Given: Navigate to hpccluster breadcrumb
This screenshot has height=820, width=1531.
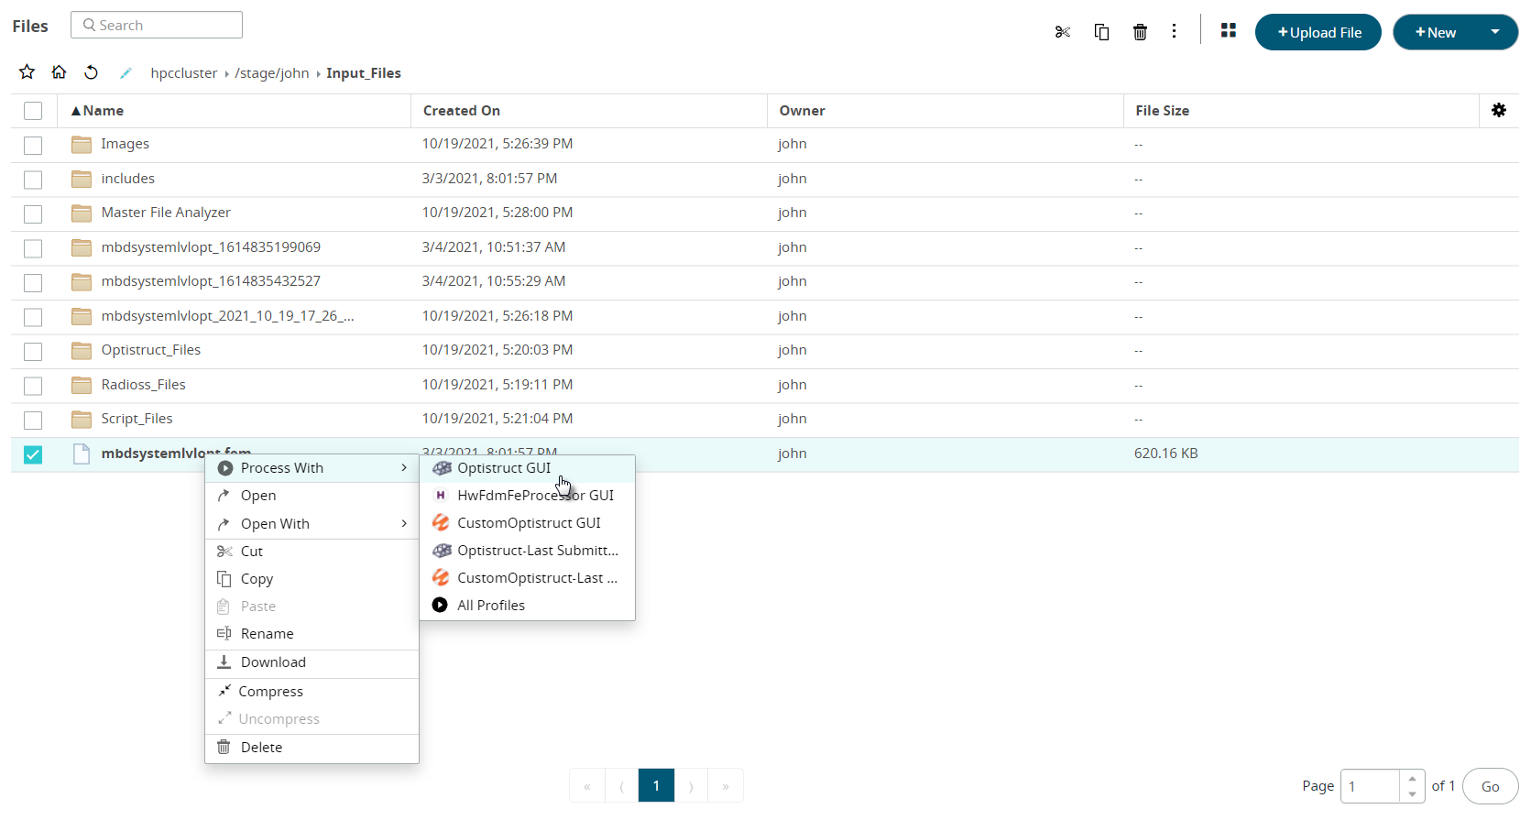Looking at the screenshot, I should [184, 73].
